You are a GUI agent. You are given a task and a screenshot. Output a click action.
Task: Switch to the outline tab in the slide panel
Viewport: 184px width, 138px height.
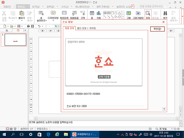pos(7,30)
